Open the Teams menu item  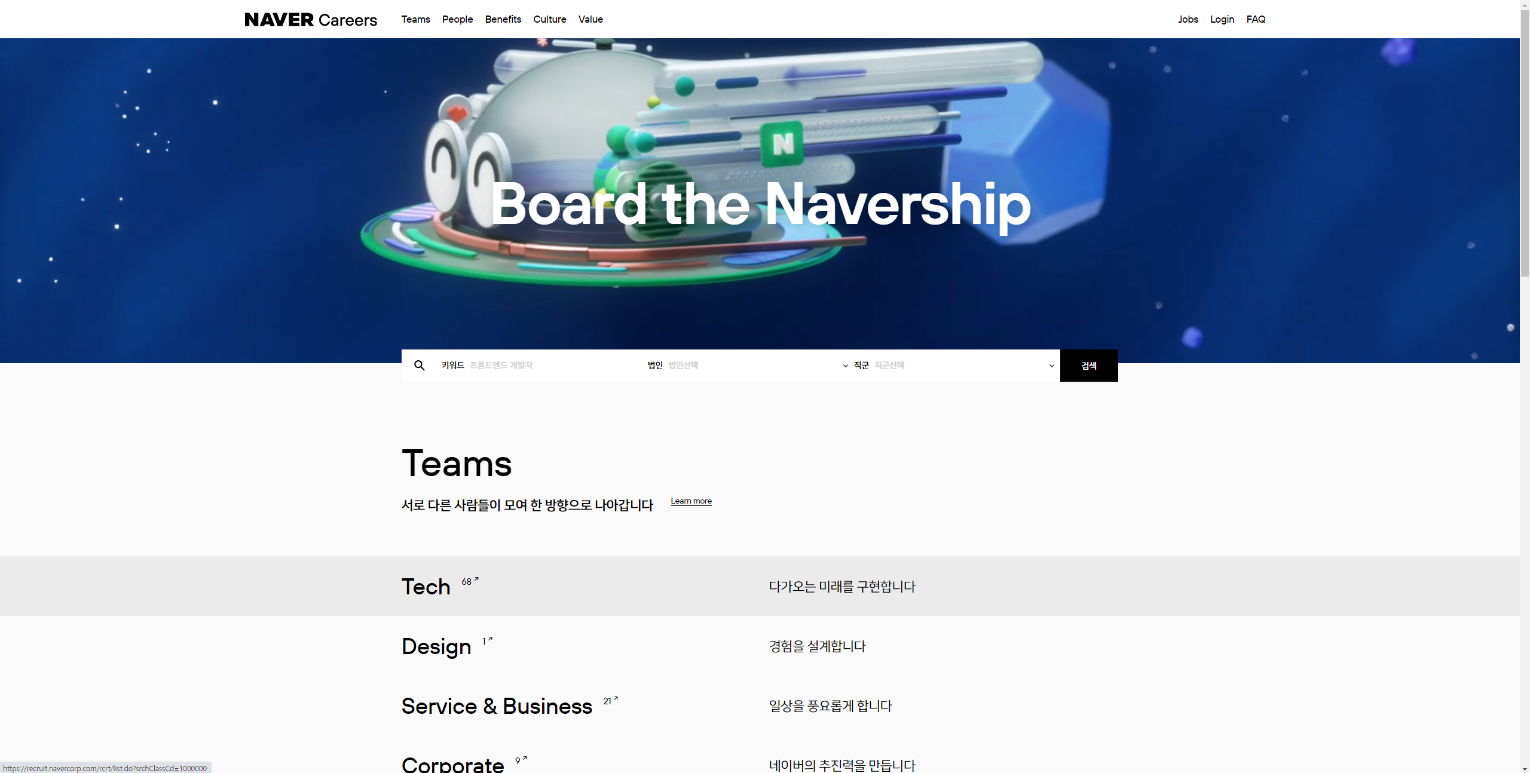416,19
